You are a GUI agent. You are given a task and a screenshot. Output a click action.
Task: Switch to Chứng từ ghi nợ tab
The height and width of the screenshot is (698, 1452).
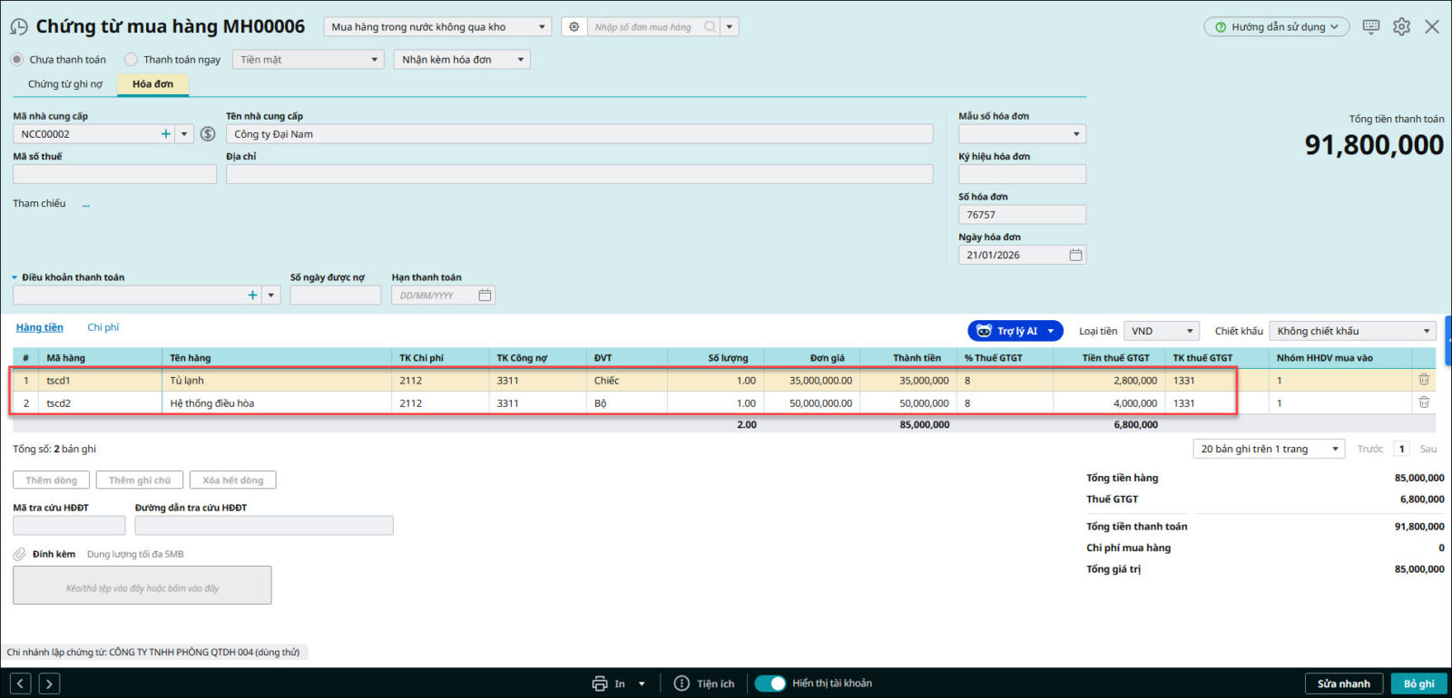[x=65, y=84]
